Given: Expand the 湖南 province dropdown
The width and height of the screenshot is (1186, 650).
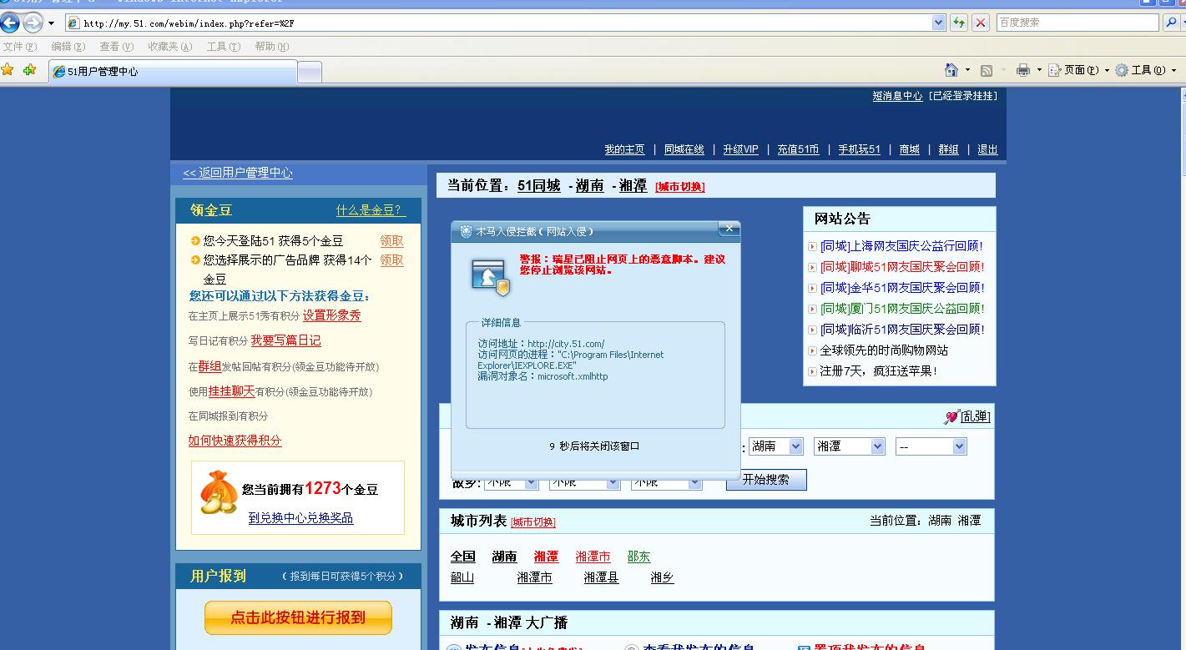Looking at the screenshot, I should pos(795,446).
